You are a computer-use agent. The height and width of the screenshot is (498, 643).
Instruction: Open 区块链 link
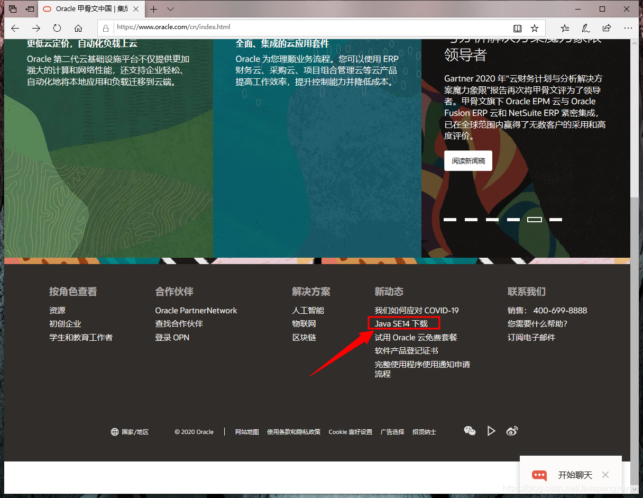point(304,338)
